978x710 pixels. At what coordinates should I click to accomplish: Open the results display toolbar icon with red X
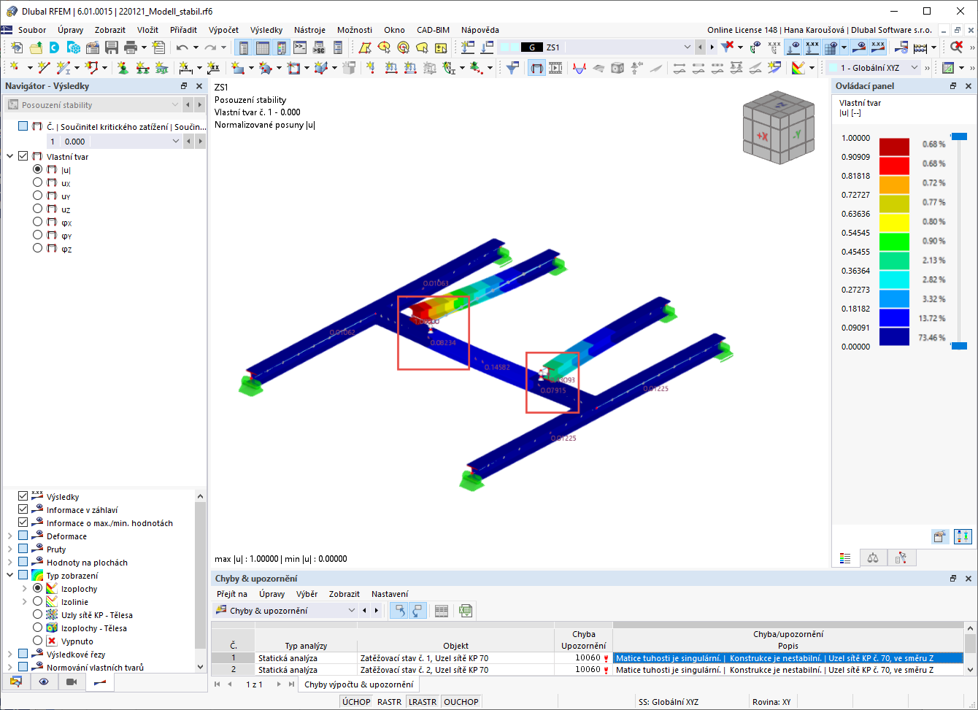pos(728,46)
